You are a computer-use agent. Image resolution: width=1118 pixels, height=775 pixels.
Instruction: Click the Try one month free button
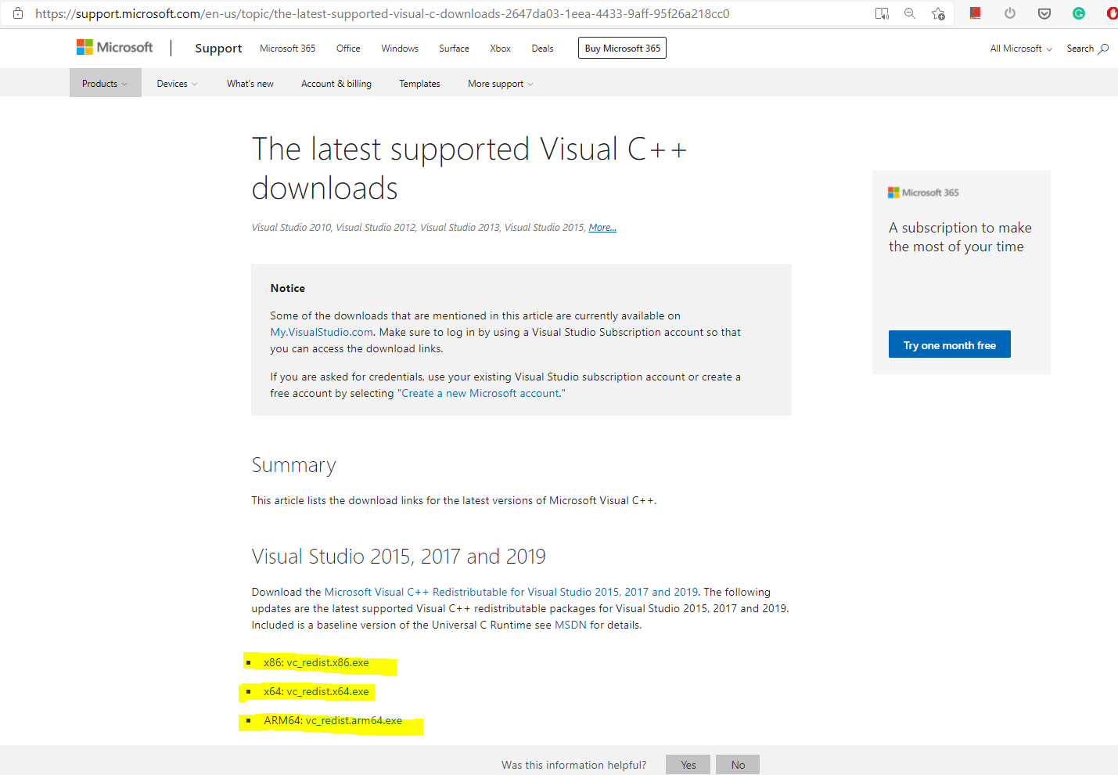point(949,344)
